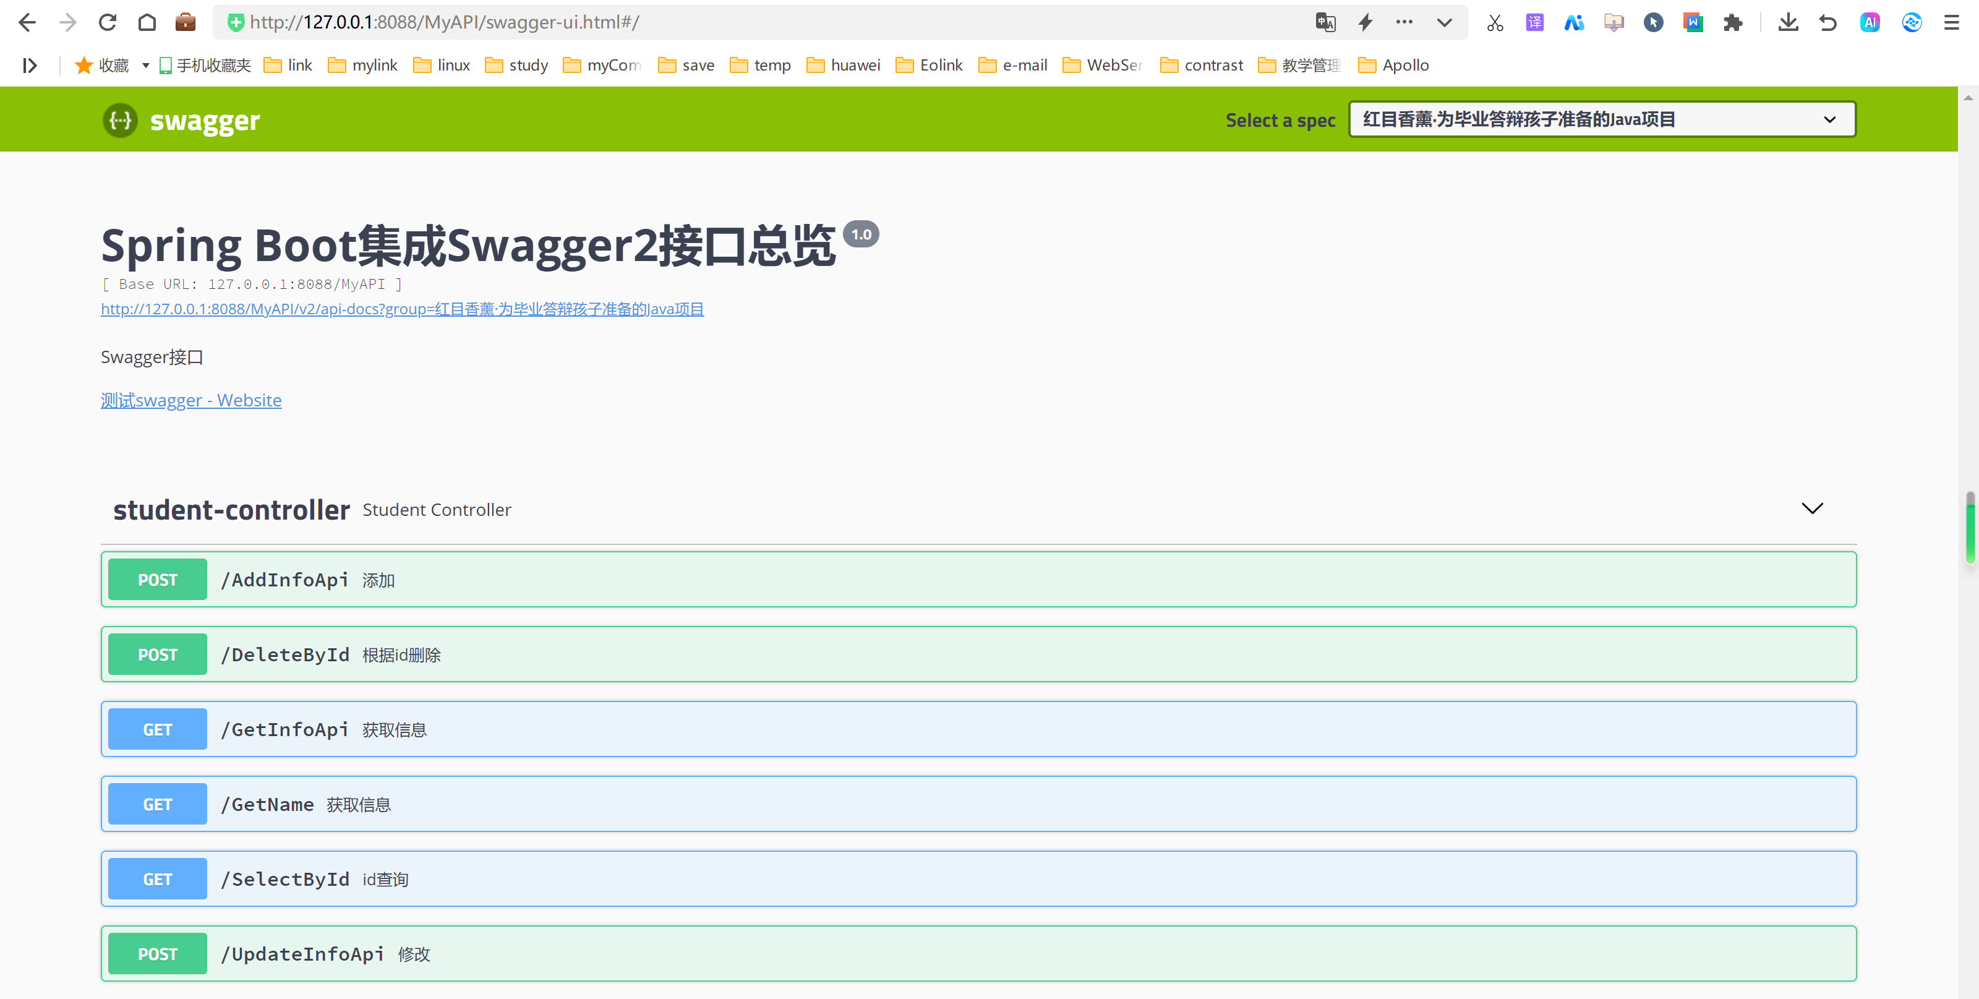Open the page translate icon in address bar
The image size is (1979, 999).
[1325, 22]
